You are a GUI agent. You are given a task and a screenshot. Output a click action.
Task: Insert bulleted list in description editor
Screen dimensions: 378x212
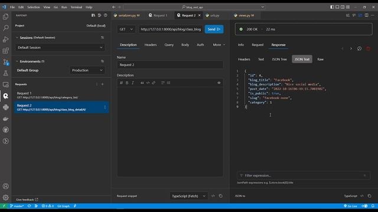pyautogui.click(x=163, y=82)
